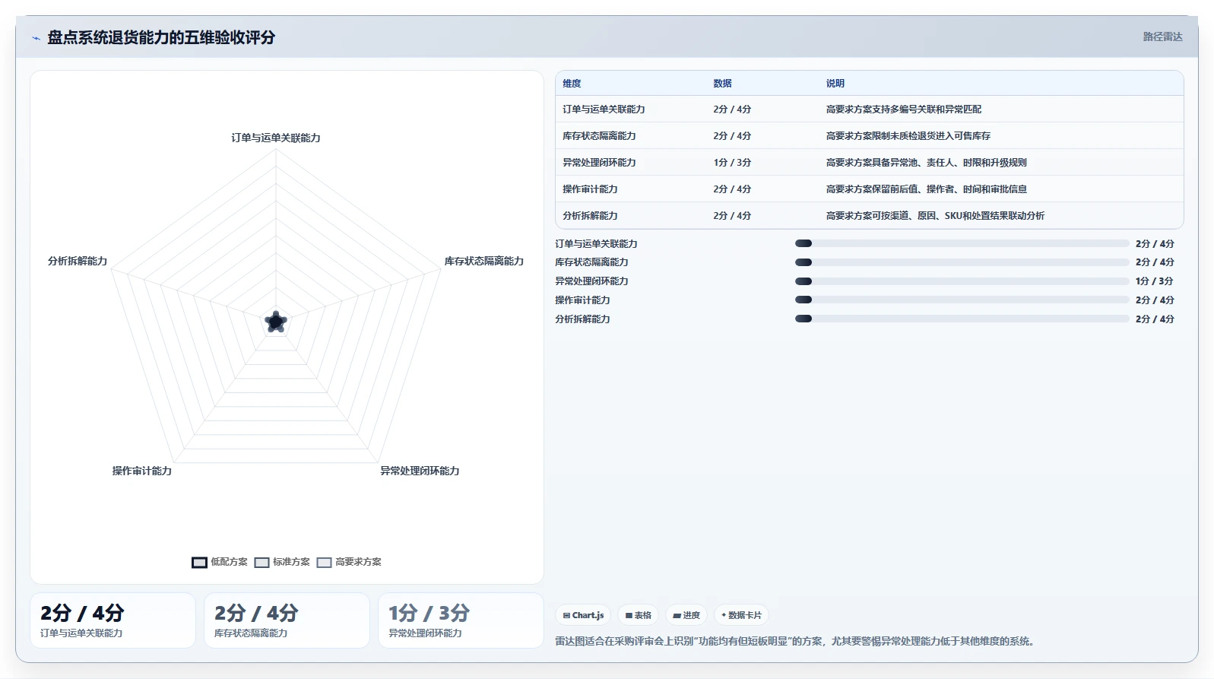Click the footer note about 雷达图
1214x679 pixels.
pyautogui.click(x=795, y=641)
